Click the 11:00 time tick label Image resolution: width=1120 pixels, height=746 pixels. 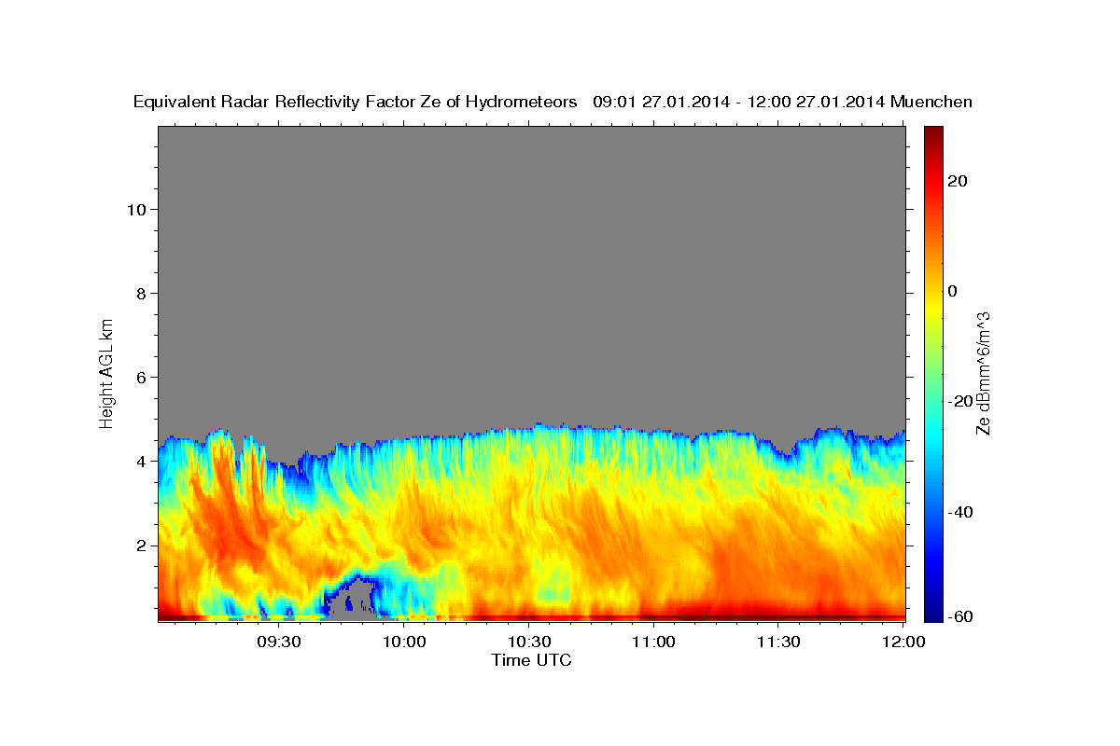pos(653,642)
